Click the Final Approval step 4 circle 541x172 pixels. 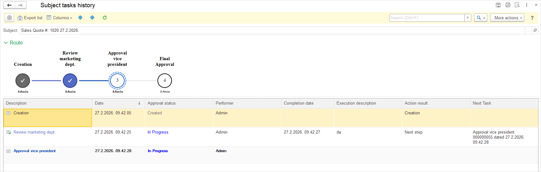pyautogui.click(x=165, y=81)
